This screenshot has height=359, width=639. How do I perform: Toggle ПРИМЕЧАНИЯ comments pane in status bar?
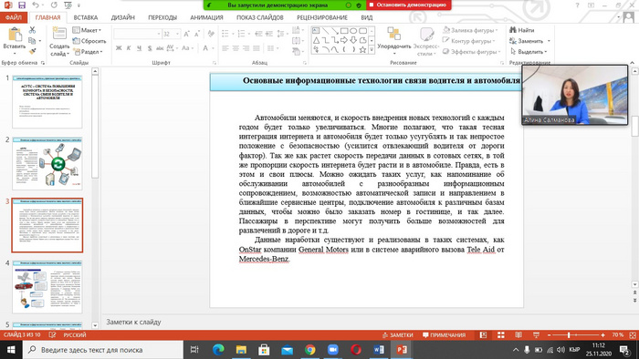point(444,335)
